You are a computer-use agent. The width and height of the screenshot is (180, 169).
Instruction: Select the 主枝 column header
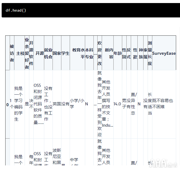[20, 53]
